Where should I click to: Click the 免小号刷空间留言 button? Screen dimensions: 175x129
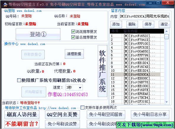tap(106, 114)
